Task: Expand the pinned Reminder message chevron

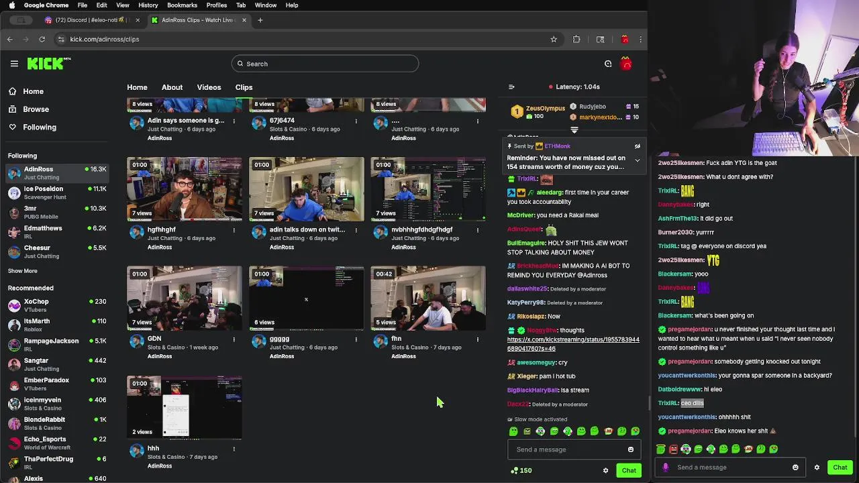Action: [x=638, y=161]
